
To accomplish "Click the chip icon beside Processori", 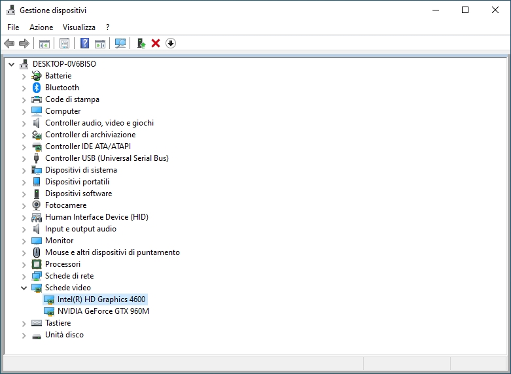I will click(x=37, y=264).
